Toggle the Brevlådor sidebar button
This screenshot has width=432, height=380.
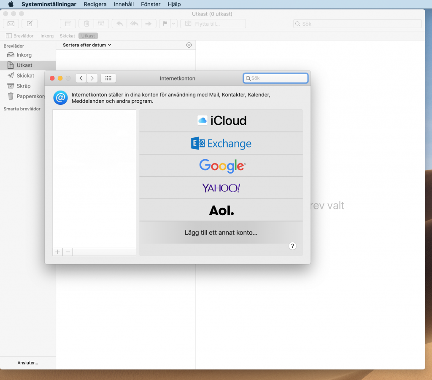20,36
